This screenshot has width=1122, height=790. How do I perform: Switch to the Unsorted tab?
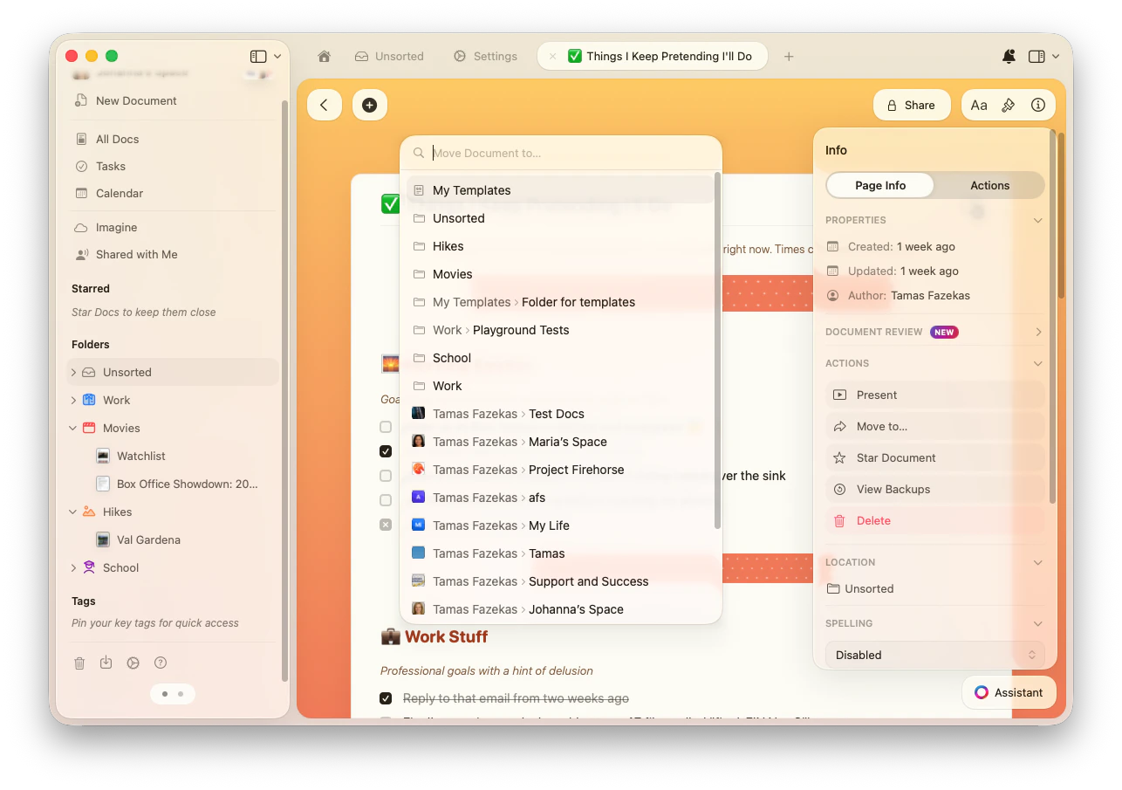pyautogui.click(x=389, y=56)
